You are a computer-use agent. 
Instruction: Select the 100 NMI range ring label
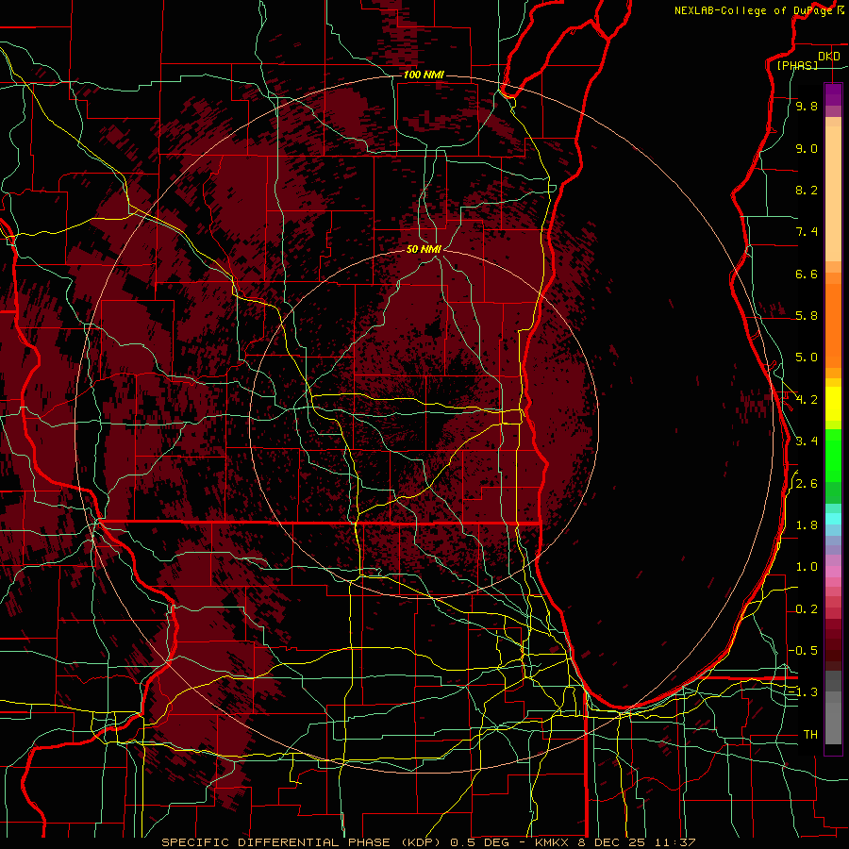424,75
